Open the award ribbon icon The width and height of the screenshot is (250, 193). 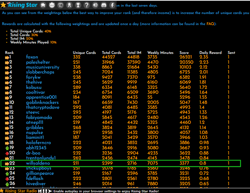click(x=69, y=5)
